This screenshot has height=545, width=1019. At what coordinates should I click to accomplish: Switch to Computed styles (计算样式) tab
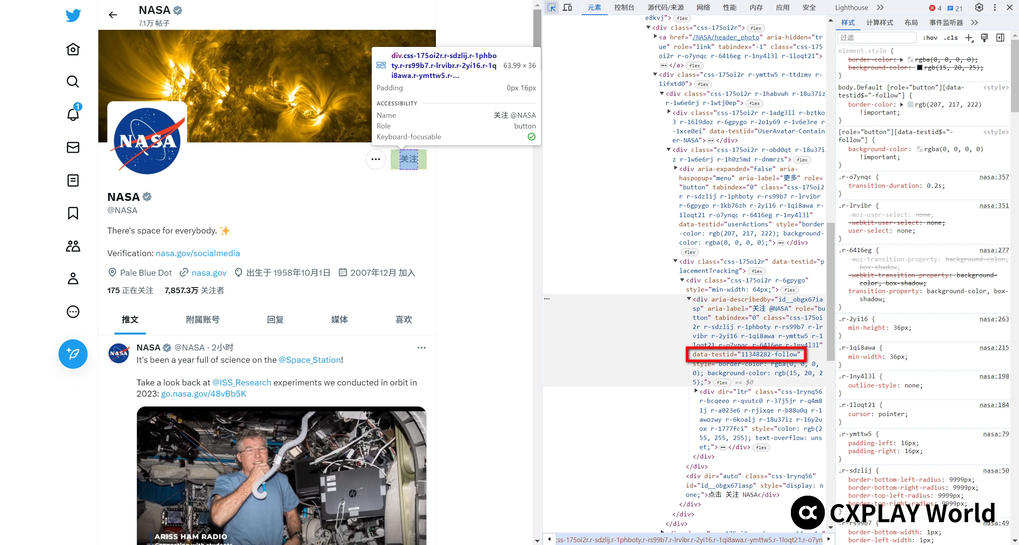tap(880, 23)
